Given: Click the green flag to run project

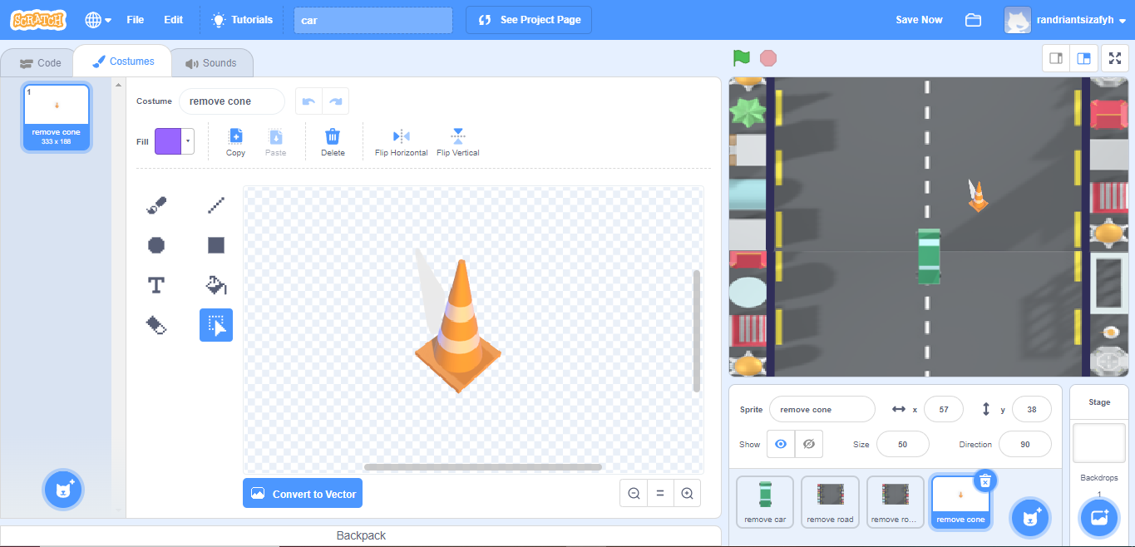Looking at the screenshot, I should click(x=741, y=58).
